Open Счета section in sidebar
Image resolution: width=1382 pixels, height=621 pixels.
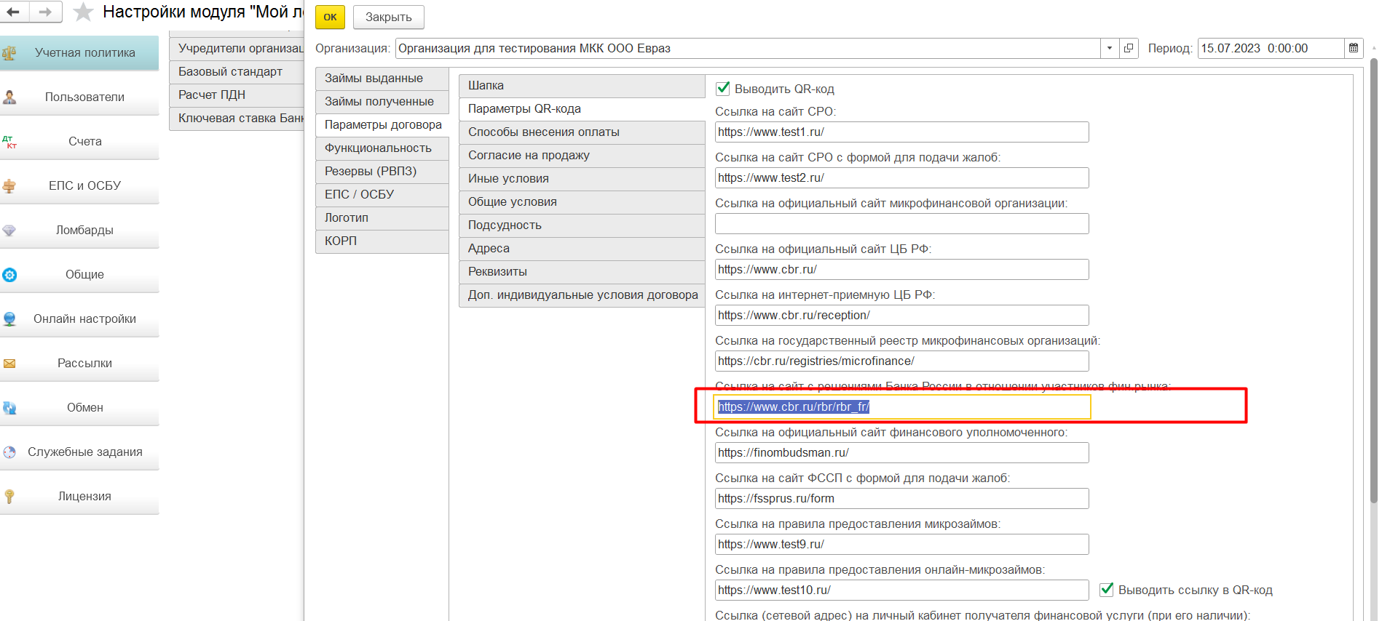[79, 142]
